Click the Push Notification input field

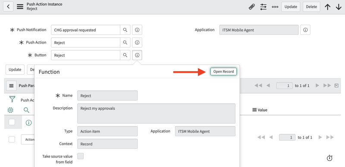point(85,30)
